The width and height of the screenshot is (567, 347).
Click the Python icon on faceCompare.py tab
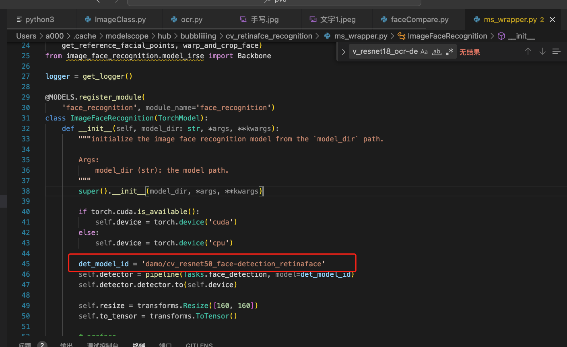point(384,19)
